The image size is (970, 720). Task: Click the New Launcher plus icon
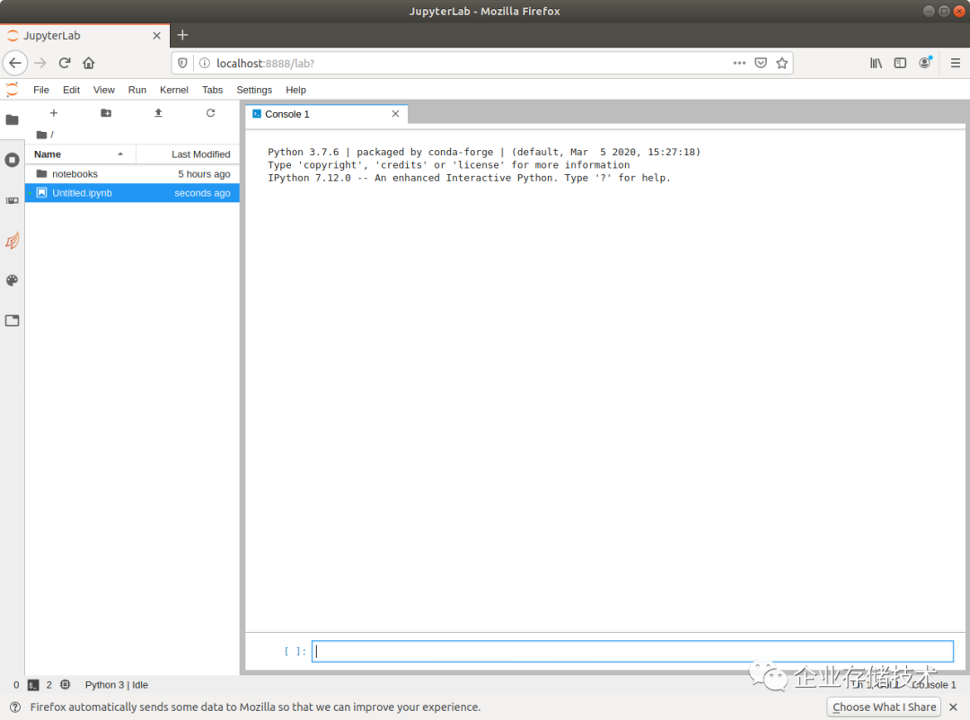(x=54, y=112)
